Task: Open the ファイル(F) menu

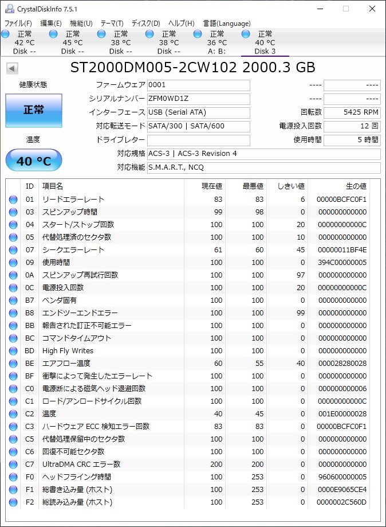Action: tap(18, 23)
